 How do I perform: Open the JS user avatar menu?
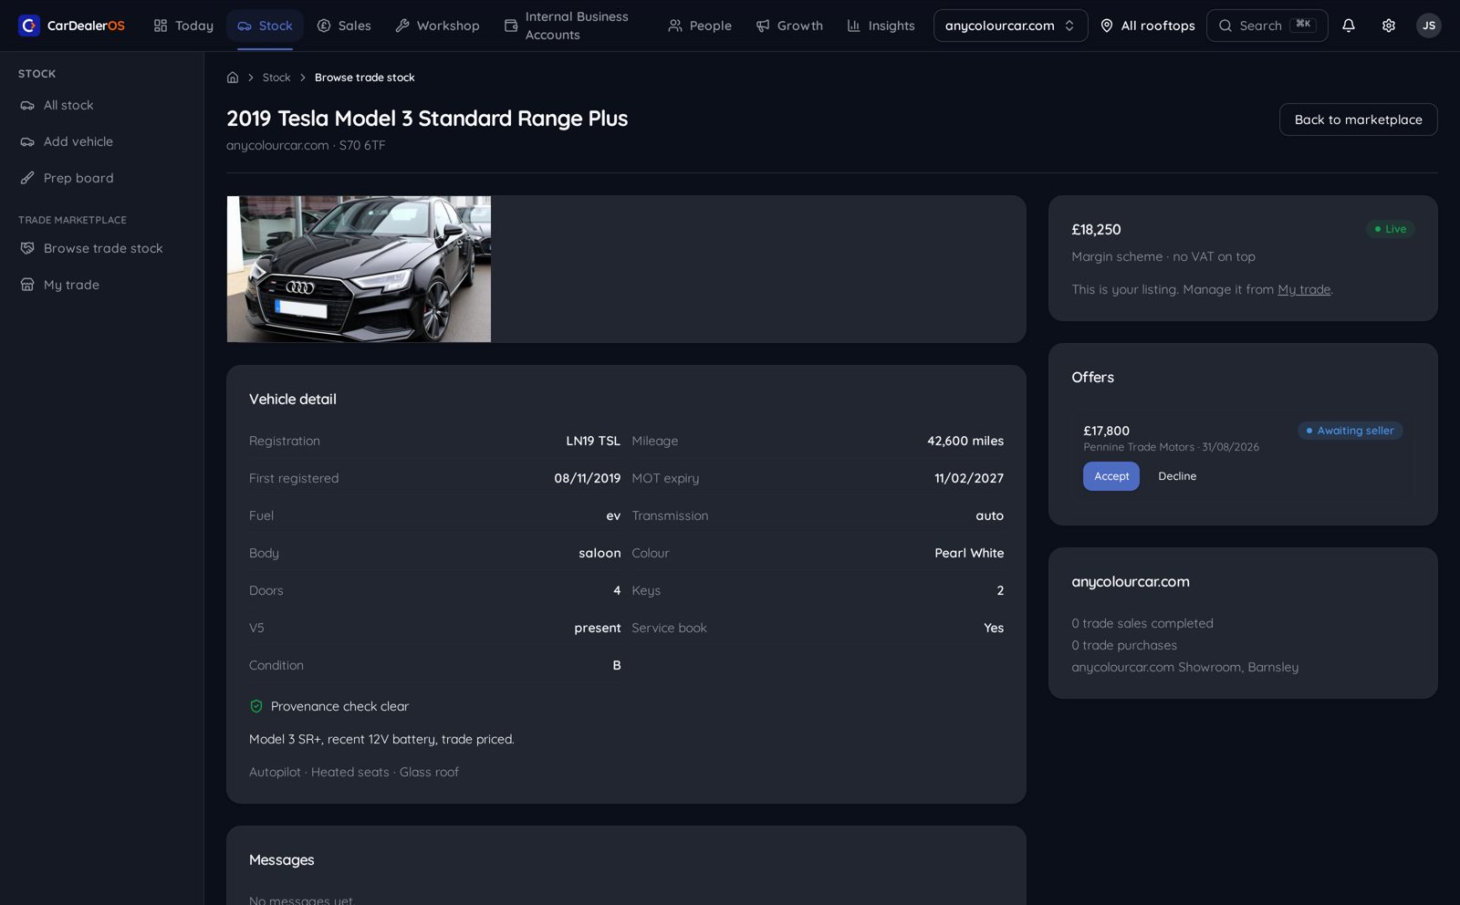point(1428,26)
